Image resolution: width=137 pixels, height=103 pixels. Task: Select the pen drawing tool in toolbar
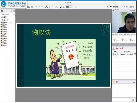(x=46, y=7)
